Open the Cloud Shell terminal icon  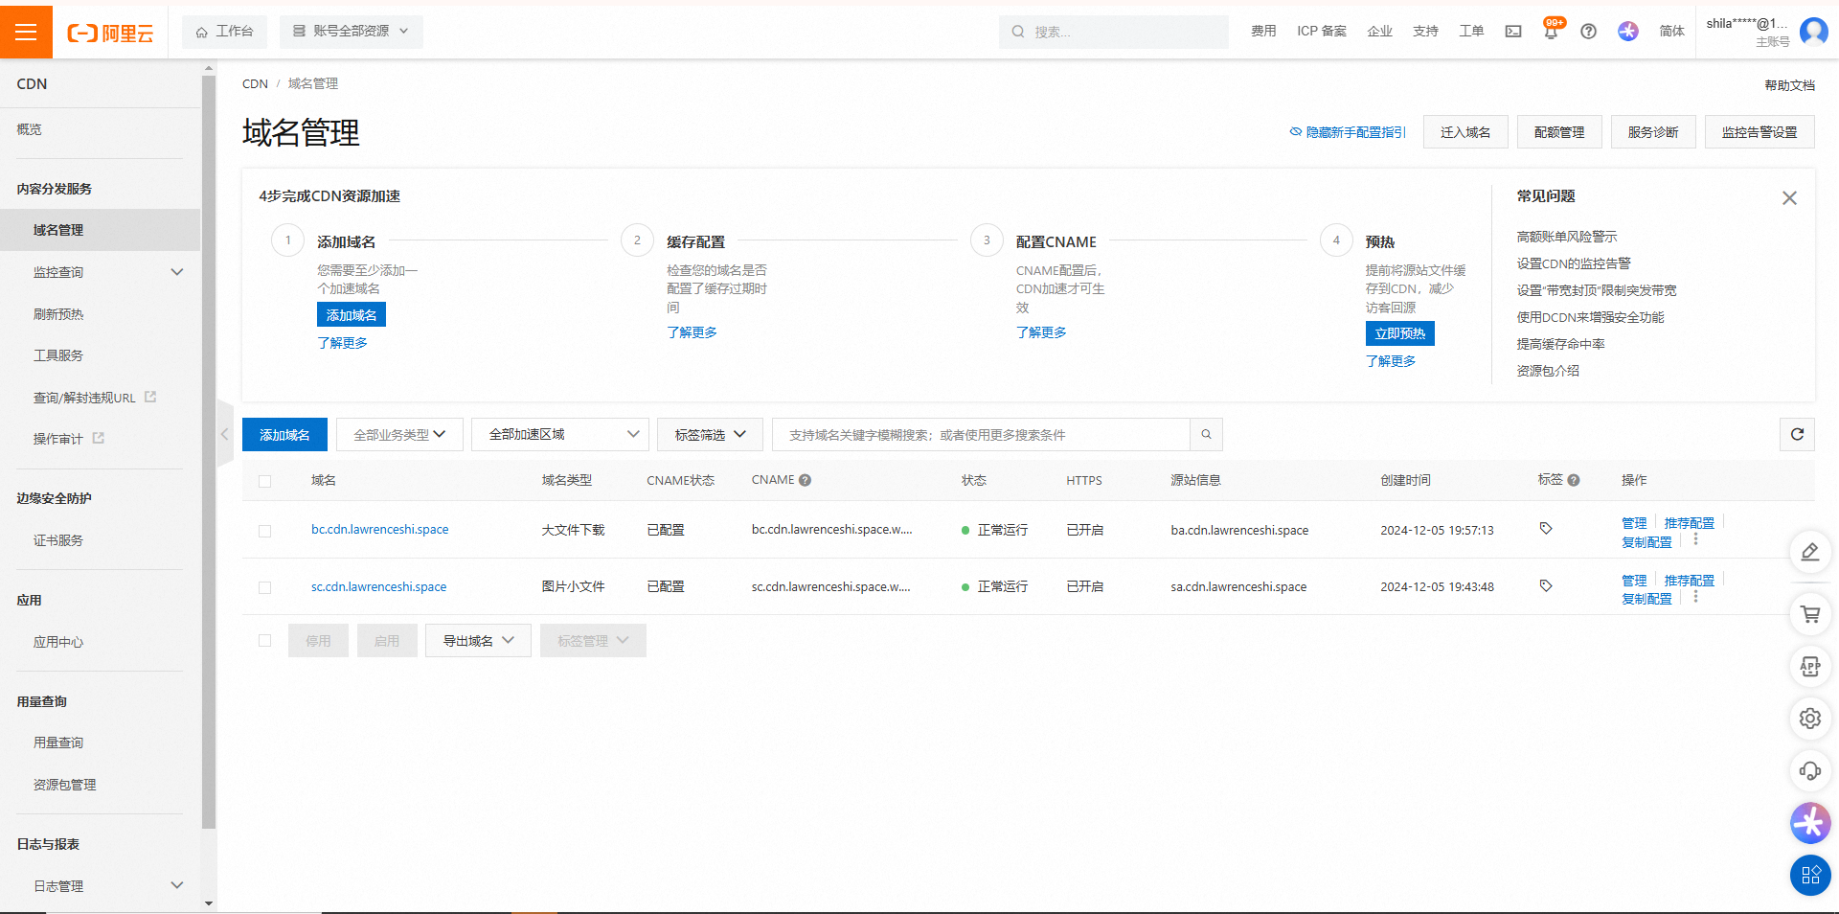[1513, 32]
